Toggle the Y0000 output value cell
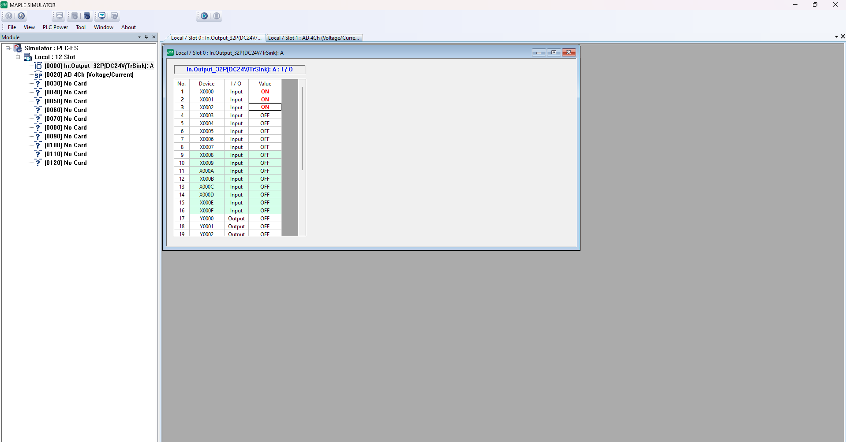This screenshot has width=846, height=442. (x=265, y=219)
